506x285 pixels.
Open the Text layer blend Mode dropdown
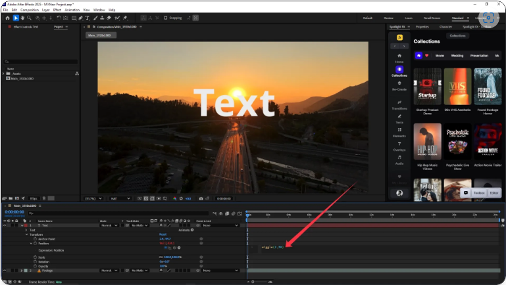click(109, 225)
